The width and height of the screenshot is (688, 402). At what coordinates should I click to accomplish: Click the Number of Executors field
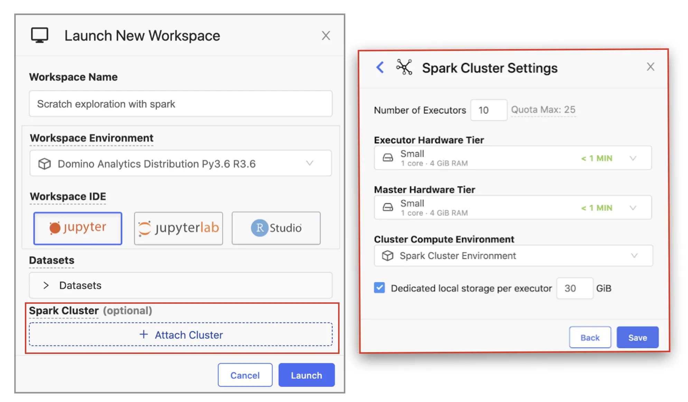pos(488,110)
